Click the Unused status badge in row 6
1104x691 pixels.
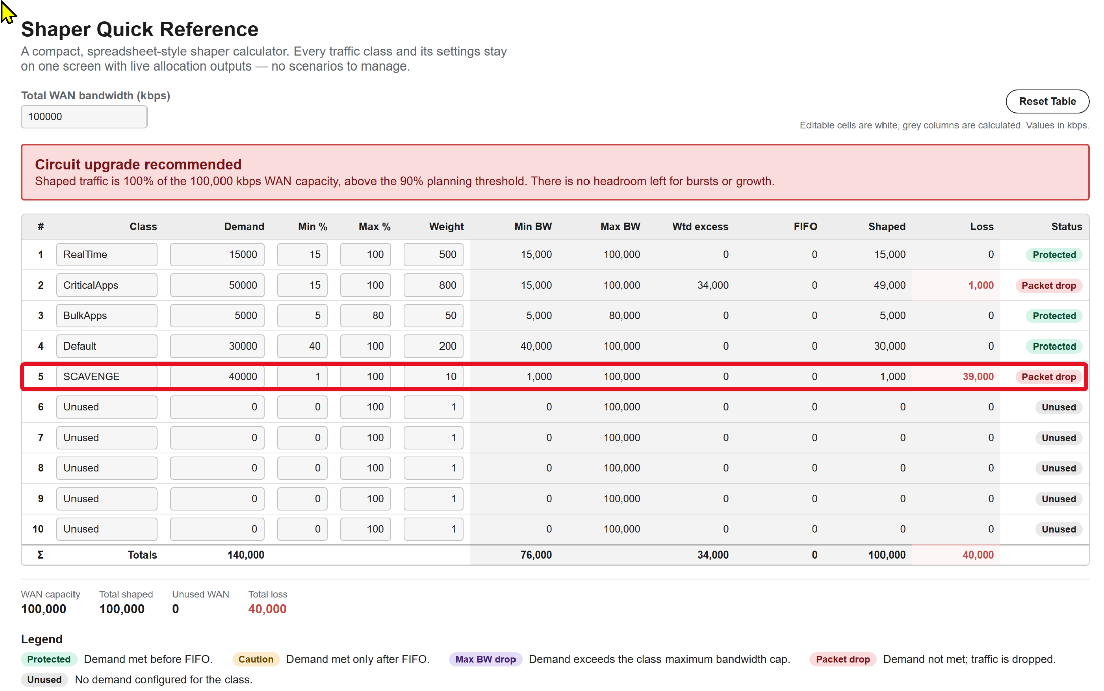pyautogui.click(x=1059, y=407)
